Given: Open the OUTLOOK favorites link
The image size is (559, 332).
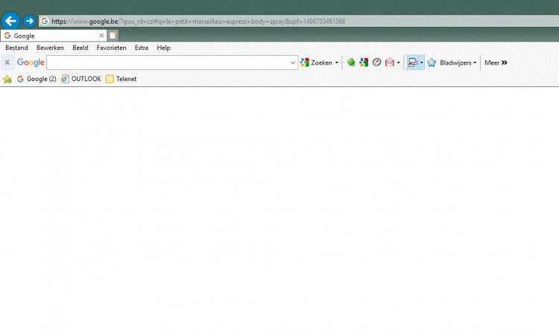Looking at the screenshot, I should click(x=81, y=79).
